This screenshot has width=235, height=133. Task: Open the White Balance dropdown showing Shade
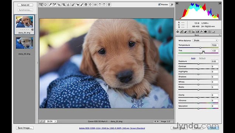(205, 40)
